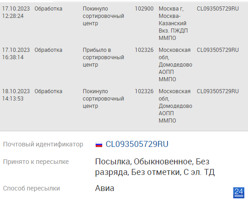Click index 102326 in the 16:38:14 row

click(144, 50)
